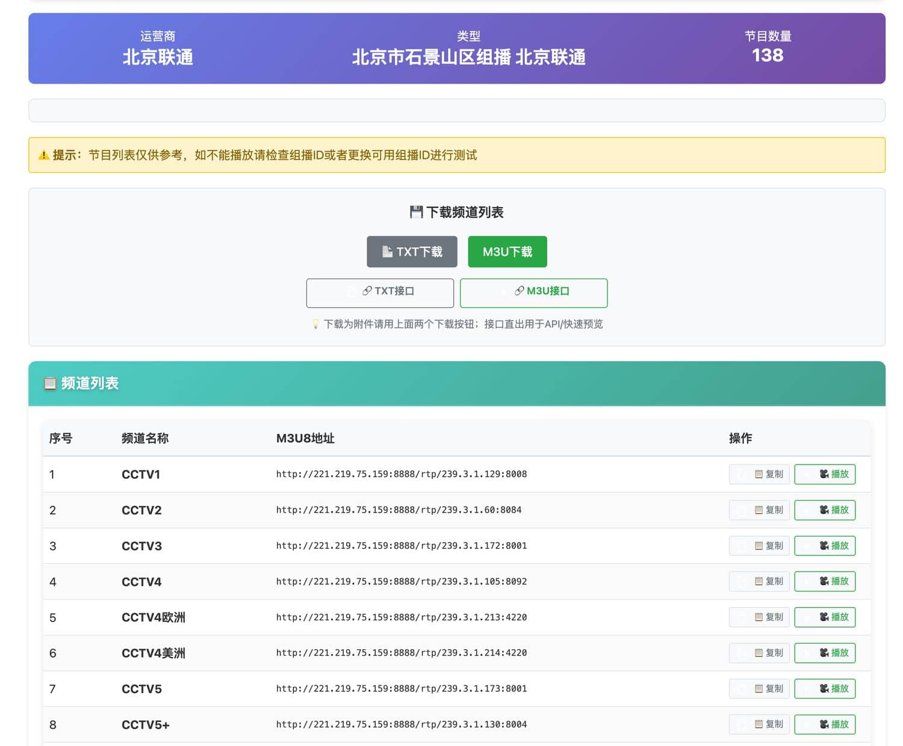Click the CCTV3 URL ending 239.3.1.172:8001
903x746 pixels.
[402, 546]
